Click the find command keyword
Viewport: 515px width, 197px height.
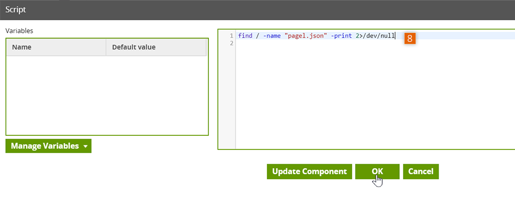tap(245, 36)
